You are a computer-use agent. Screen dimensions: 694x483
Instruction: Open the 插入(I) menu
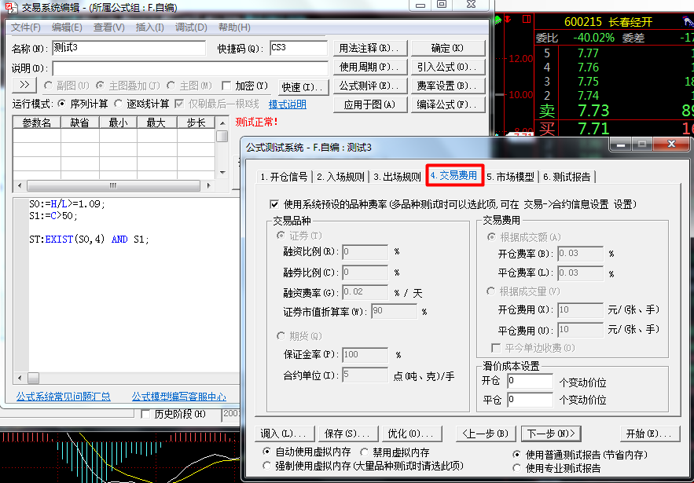click(149, 27)
